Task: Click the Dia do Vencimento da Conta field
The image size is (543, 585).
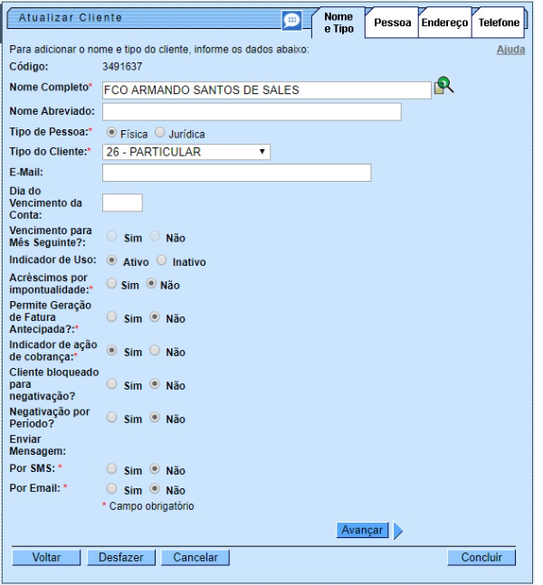Action: [122, 203]
